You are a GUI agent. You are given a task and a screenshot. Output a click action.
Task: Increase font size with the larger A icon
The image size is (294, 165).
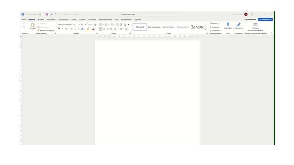(x=82, y=25)
